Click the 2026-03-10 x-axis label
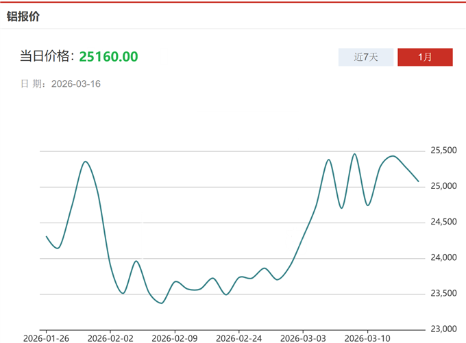Image resolution: width=466 pixels, height=343 pixels. [x=367, y=338]
